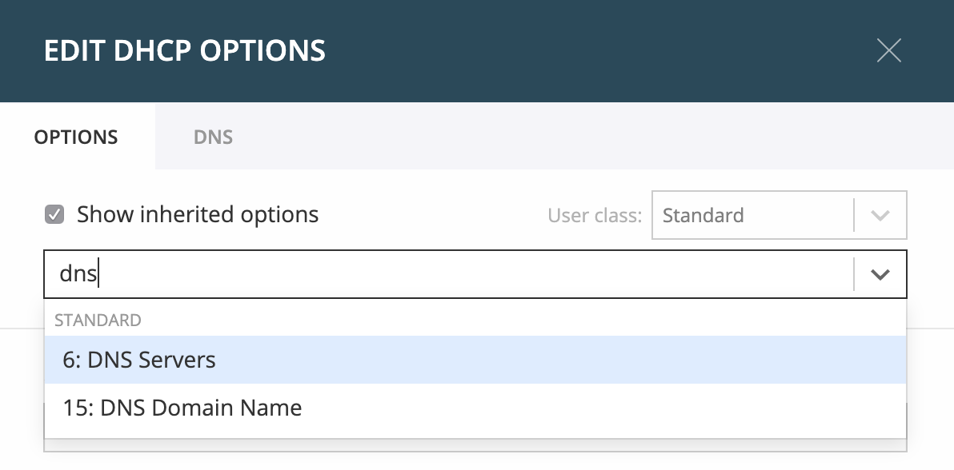Viewport: 954px width, 470px height.
Task: Select the OPTIONS tab
Action: click(76, 137)
